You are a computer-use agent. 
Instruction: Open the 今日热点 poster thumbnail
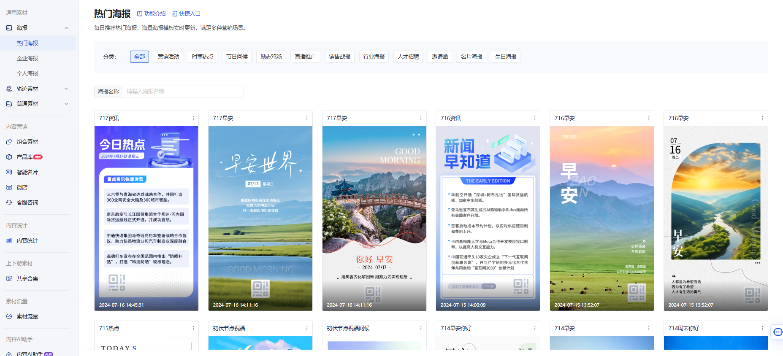point(146,218)
